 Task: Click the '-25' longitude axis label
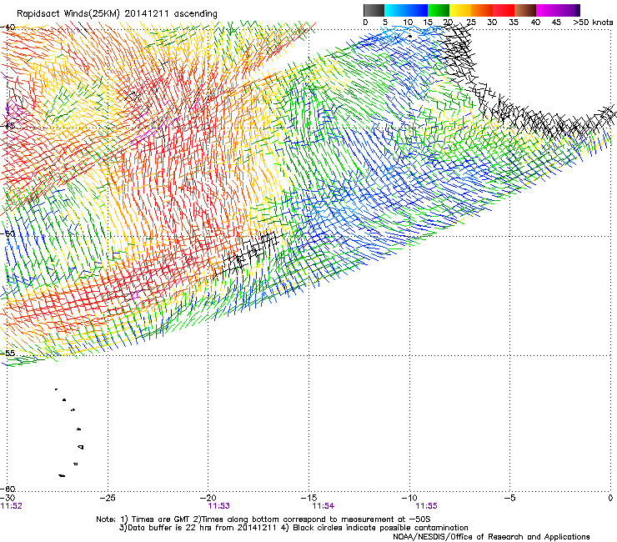108,498
